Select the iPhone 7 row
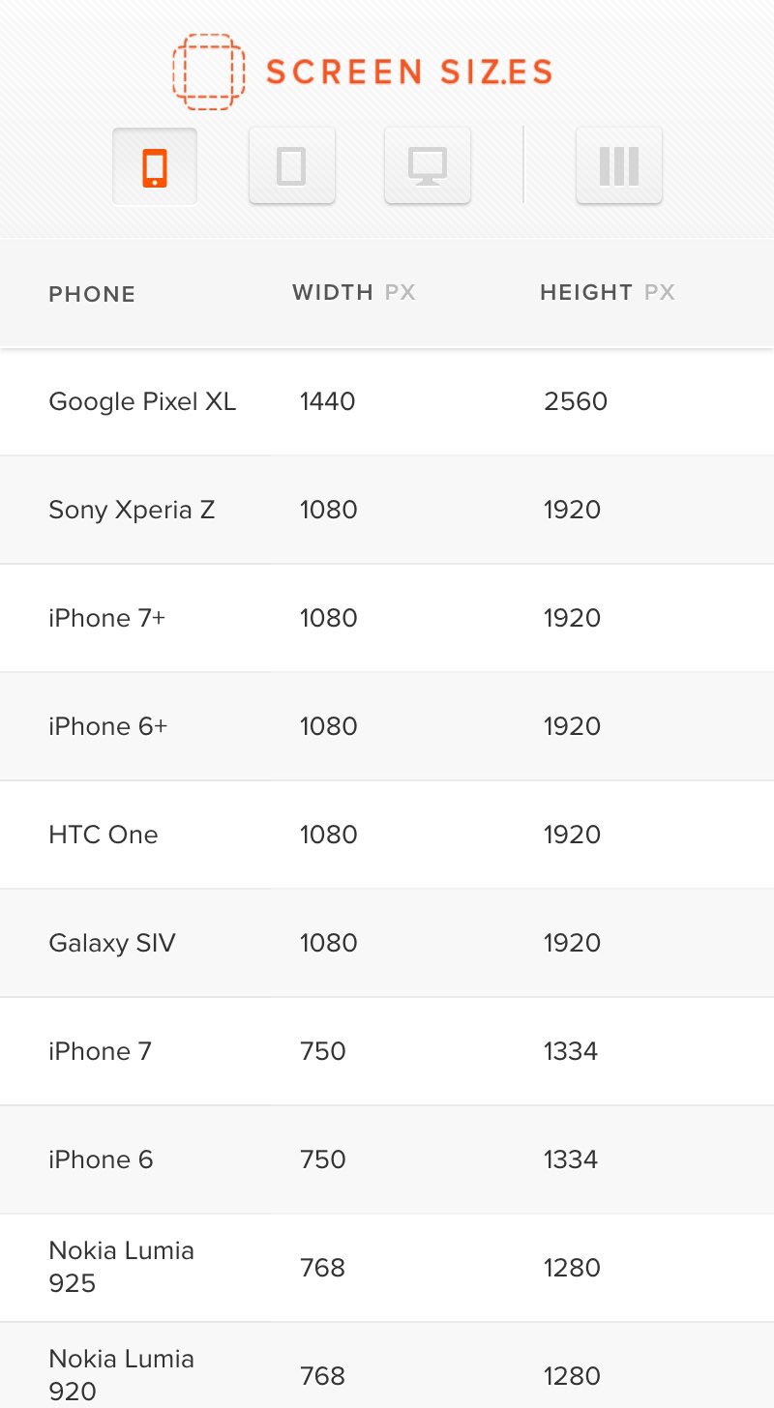The image size is (774, 1408). point(101,1051)
